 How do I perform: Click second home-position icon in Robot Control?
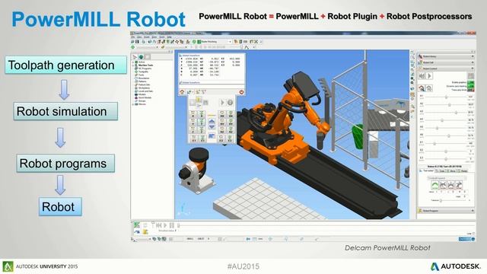point(429,88)
